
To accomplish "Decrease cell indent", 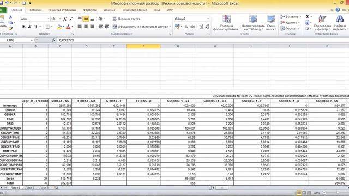I will 101,27.
